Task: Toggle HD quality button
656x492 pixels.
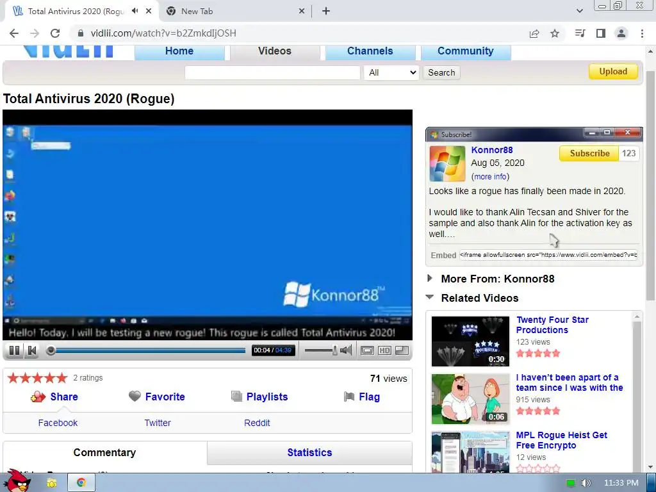Action: (384, 350)
